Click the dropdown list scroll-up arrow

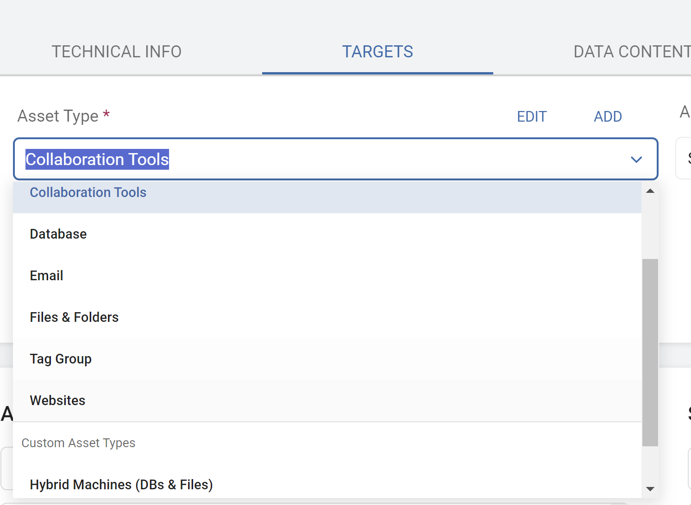pos(650,191)
